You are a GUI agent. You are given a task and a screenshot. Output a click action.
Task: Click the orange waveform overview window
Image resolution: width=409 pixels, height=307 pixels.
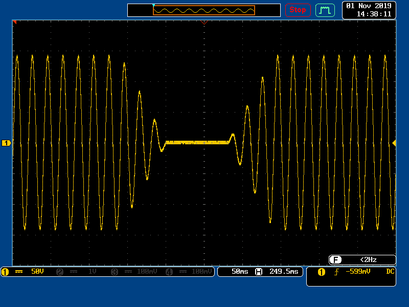[x=204, y=10]
